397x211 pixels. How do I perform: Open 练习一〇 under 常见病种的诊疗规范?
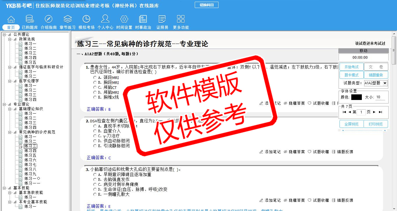click(32, 178)
